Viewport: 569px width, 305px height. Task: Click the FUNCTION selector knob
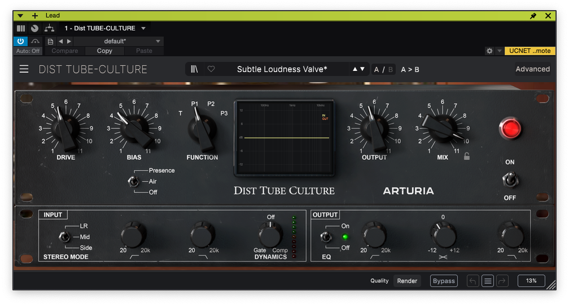[202, 129]
